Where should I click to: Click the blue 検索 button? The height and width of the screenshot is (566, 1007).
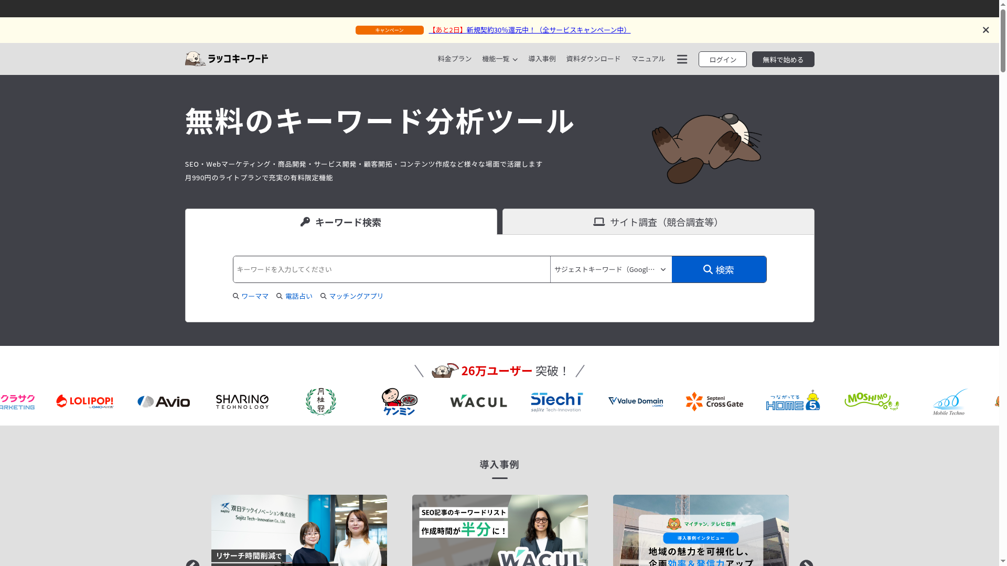719,269
